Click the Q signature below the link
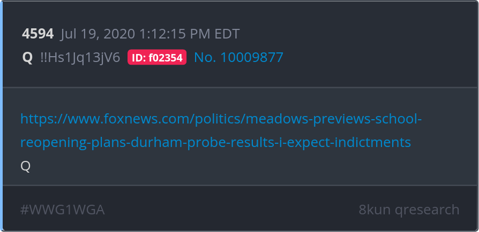This screenshot has width=479, height=232. tap(25, 166)
